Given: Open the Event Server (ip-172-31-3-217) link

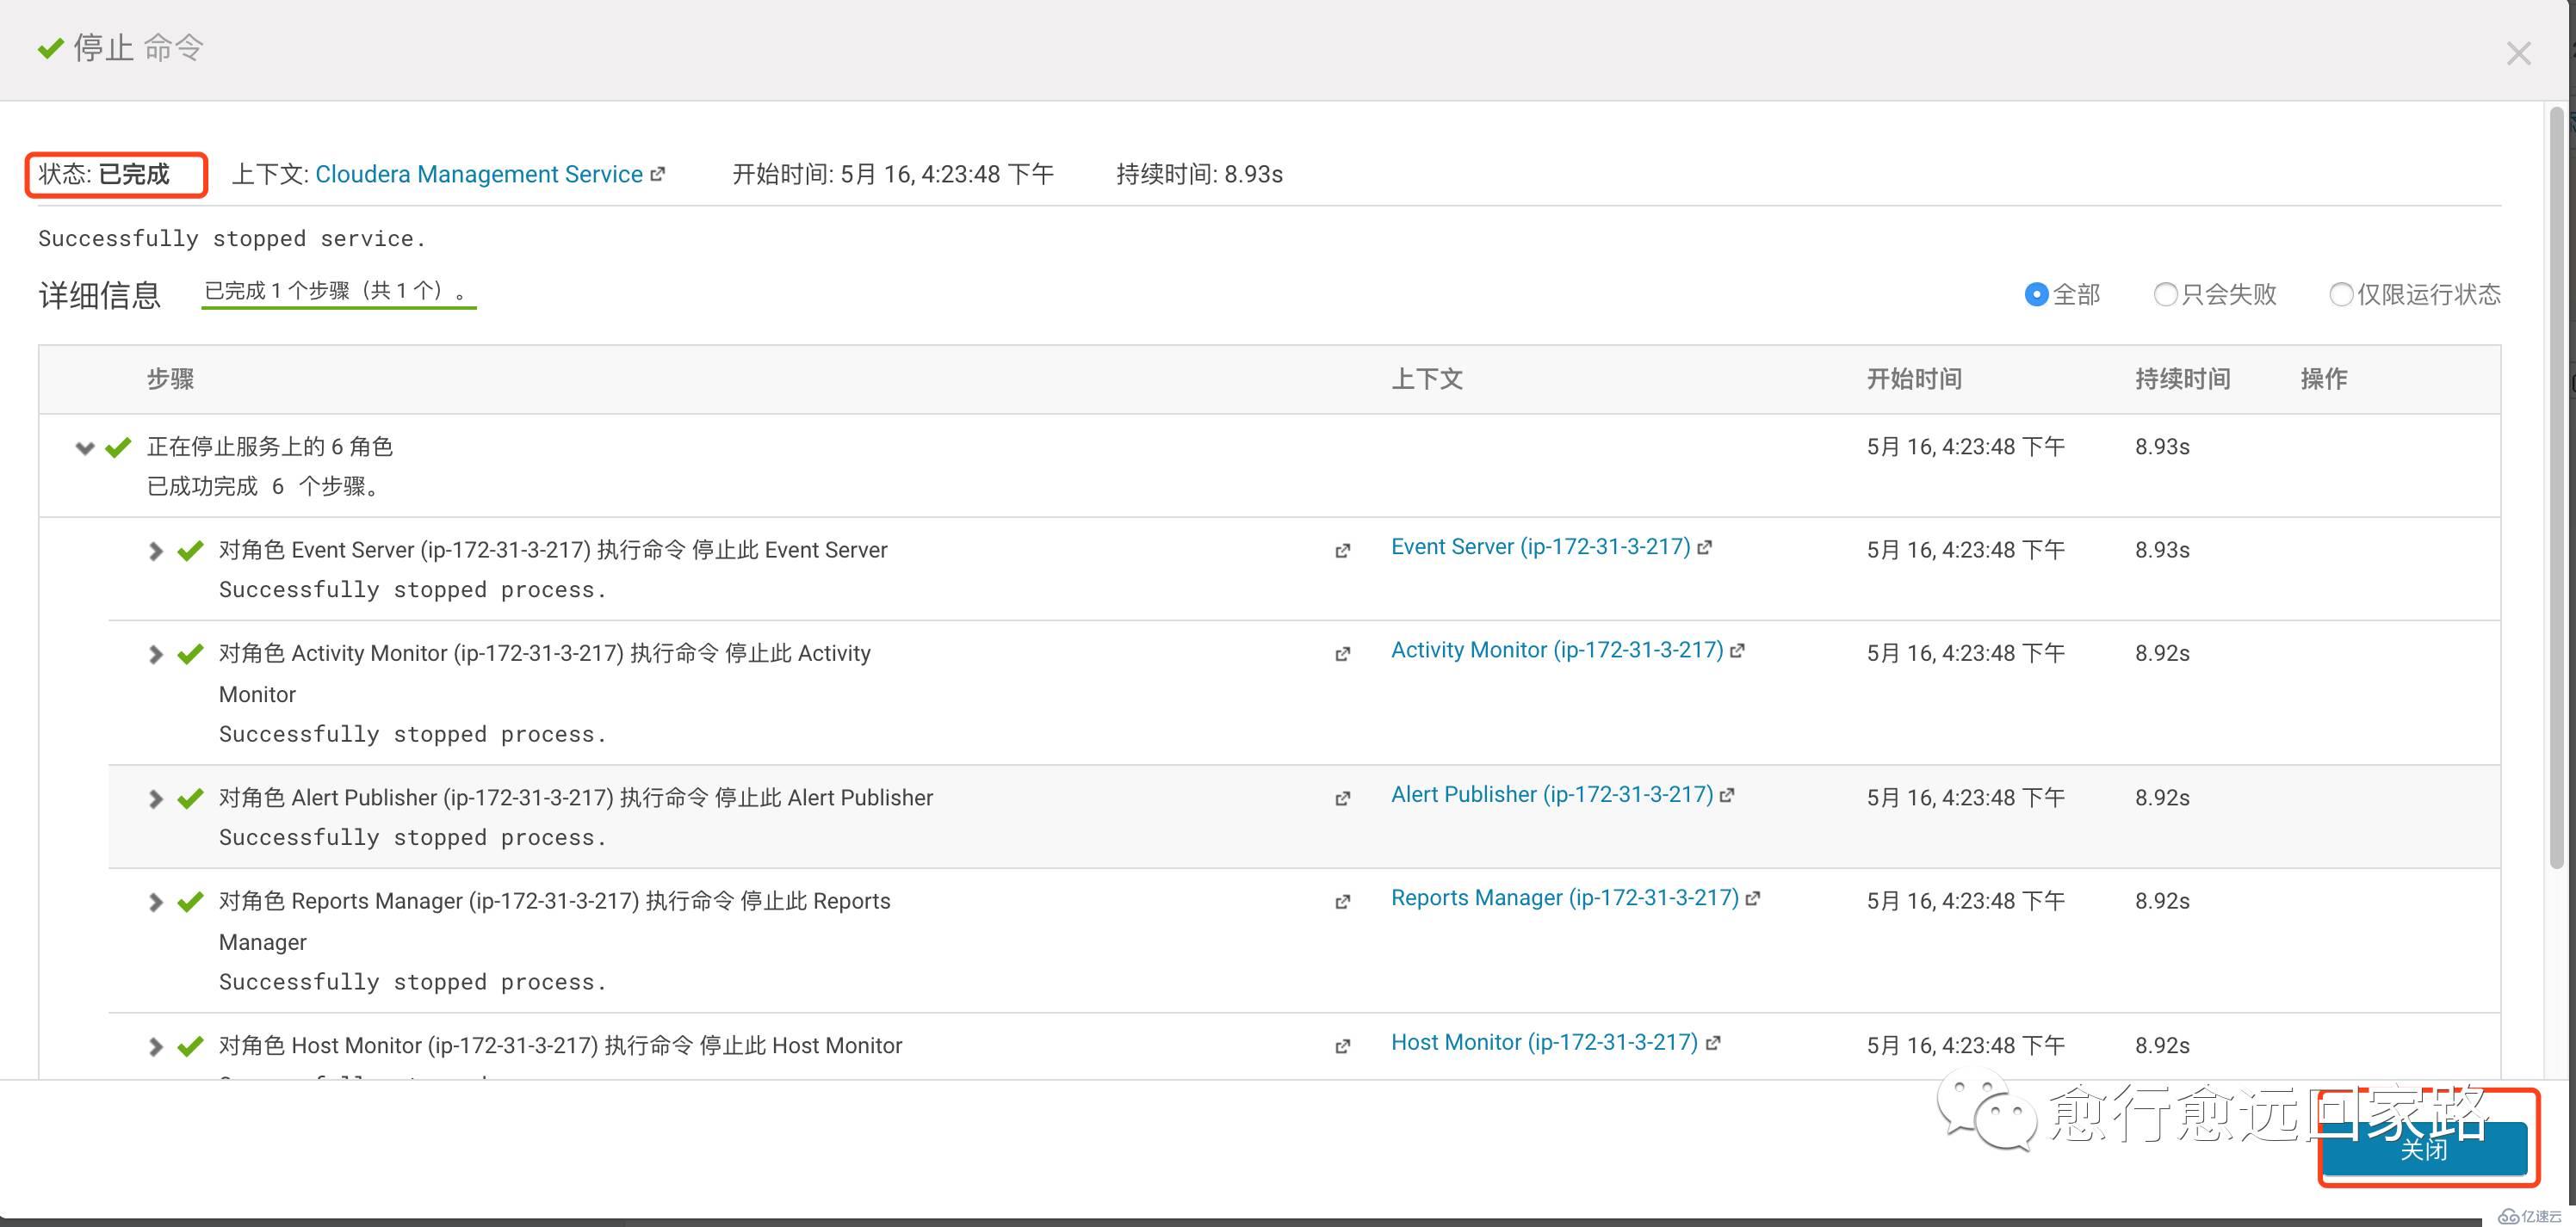Looking at the screenshot, I should point(1540,546).
